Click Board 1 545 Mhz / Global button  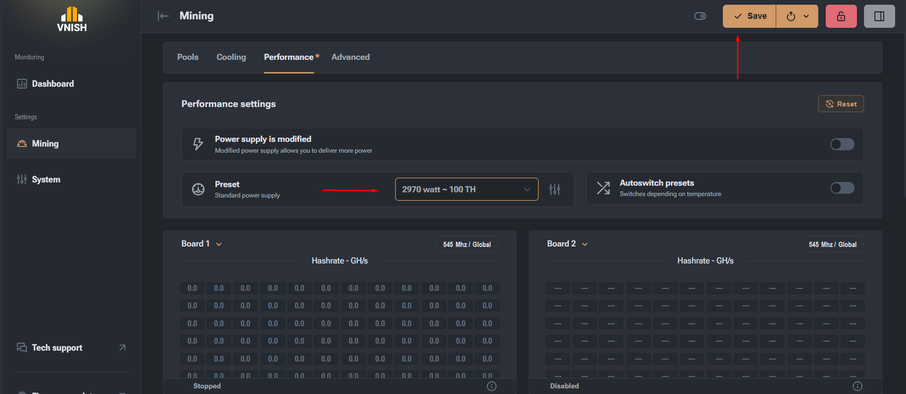467,245
